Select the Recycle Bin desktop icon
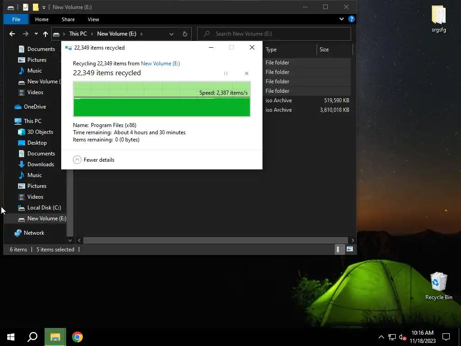The height and width of the screenshot is (346, 461). click(x=438, y=286)
